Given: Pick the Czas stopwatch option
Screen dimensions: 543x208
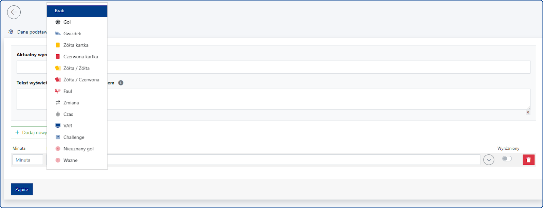Looking at the screenshot, I should tap(68, 114).
